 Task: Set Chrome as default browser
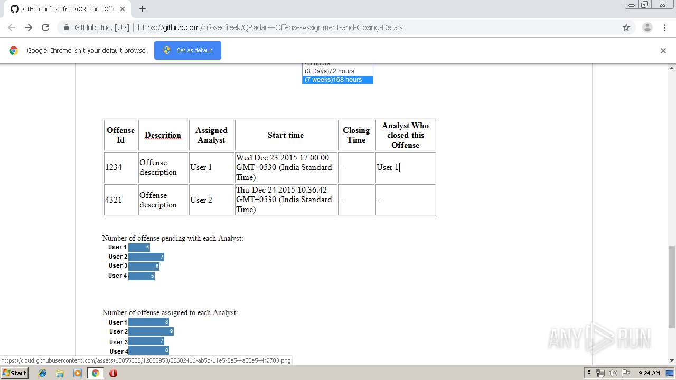[187, 50]
